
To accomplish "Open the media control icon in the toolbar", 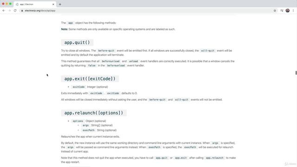I will coord(282,11).
